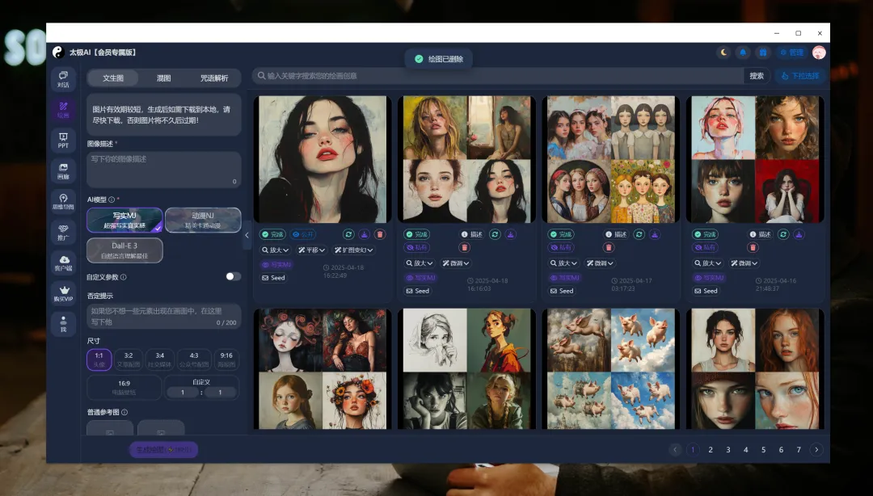Open the 管理 management button
The width and height of the screenshot is (873, 496).
791,53
